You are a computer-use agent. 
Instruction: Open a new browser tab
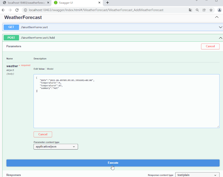(x=107, y=3)
